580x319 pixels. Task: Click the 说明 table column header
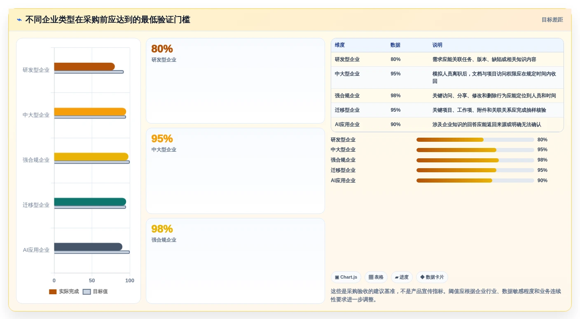pos(437,45)
